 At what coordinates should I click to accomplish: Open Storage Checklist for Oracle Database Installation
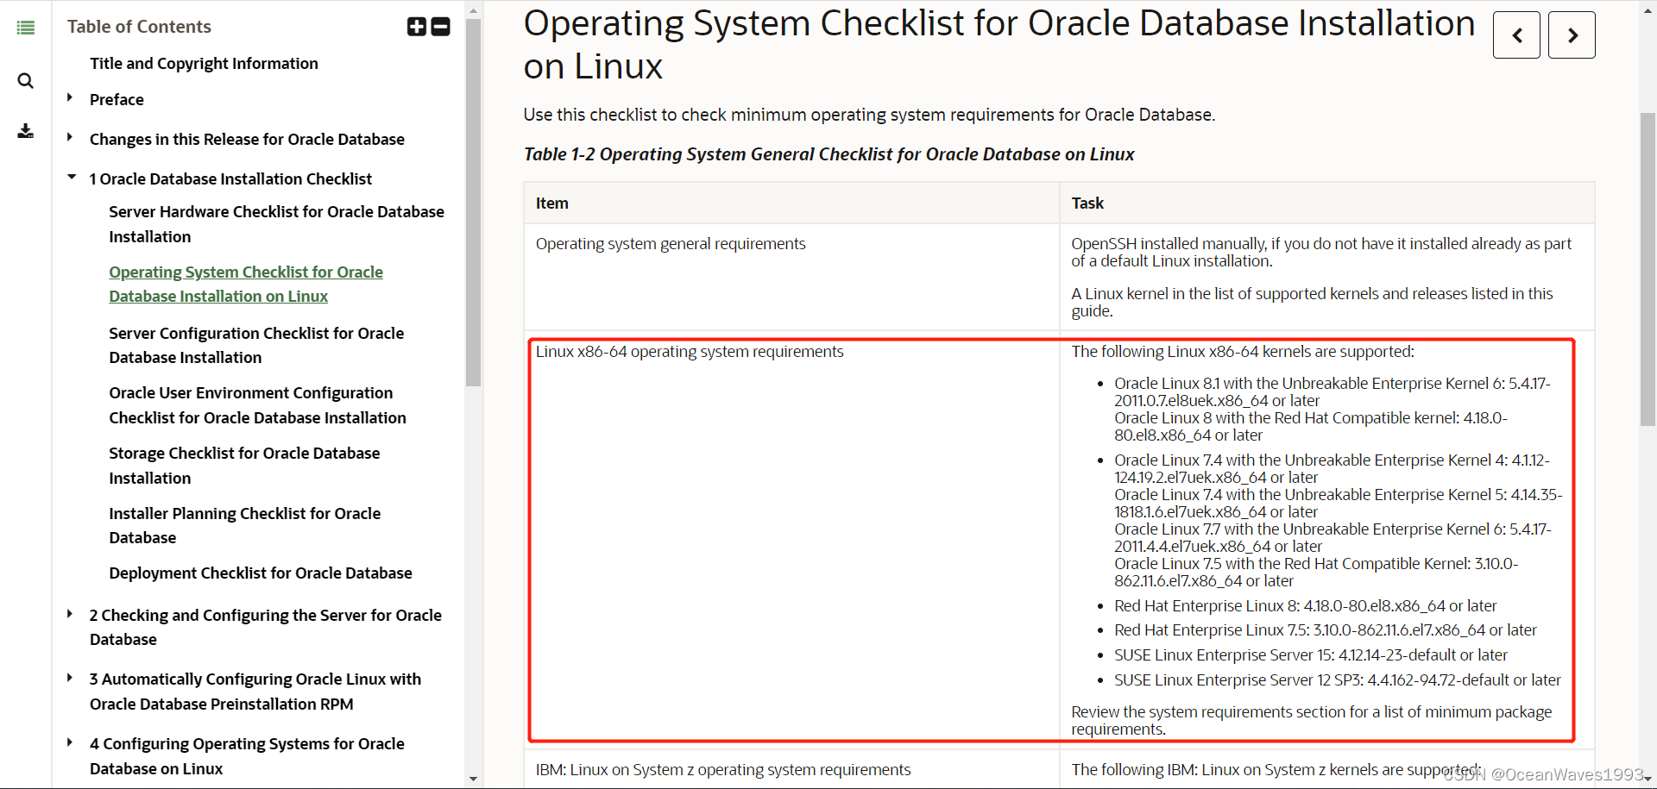(x=244, y=466)
